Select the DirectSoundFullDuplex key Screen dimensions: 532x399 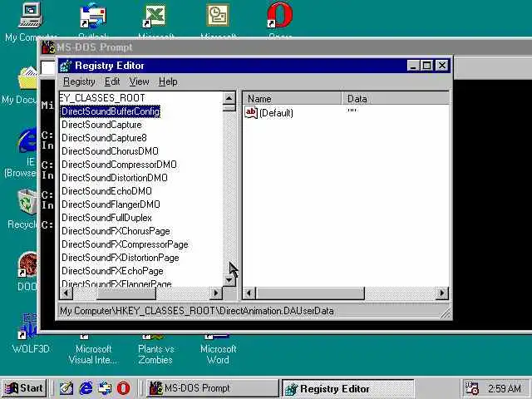[x=106, y=218]
